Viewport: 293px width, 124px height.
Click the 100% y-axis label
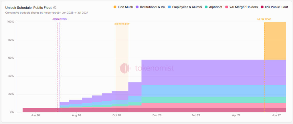pos(11,22)
